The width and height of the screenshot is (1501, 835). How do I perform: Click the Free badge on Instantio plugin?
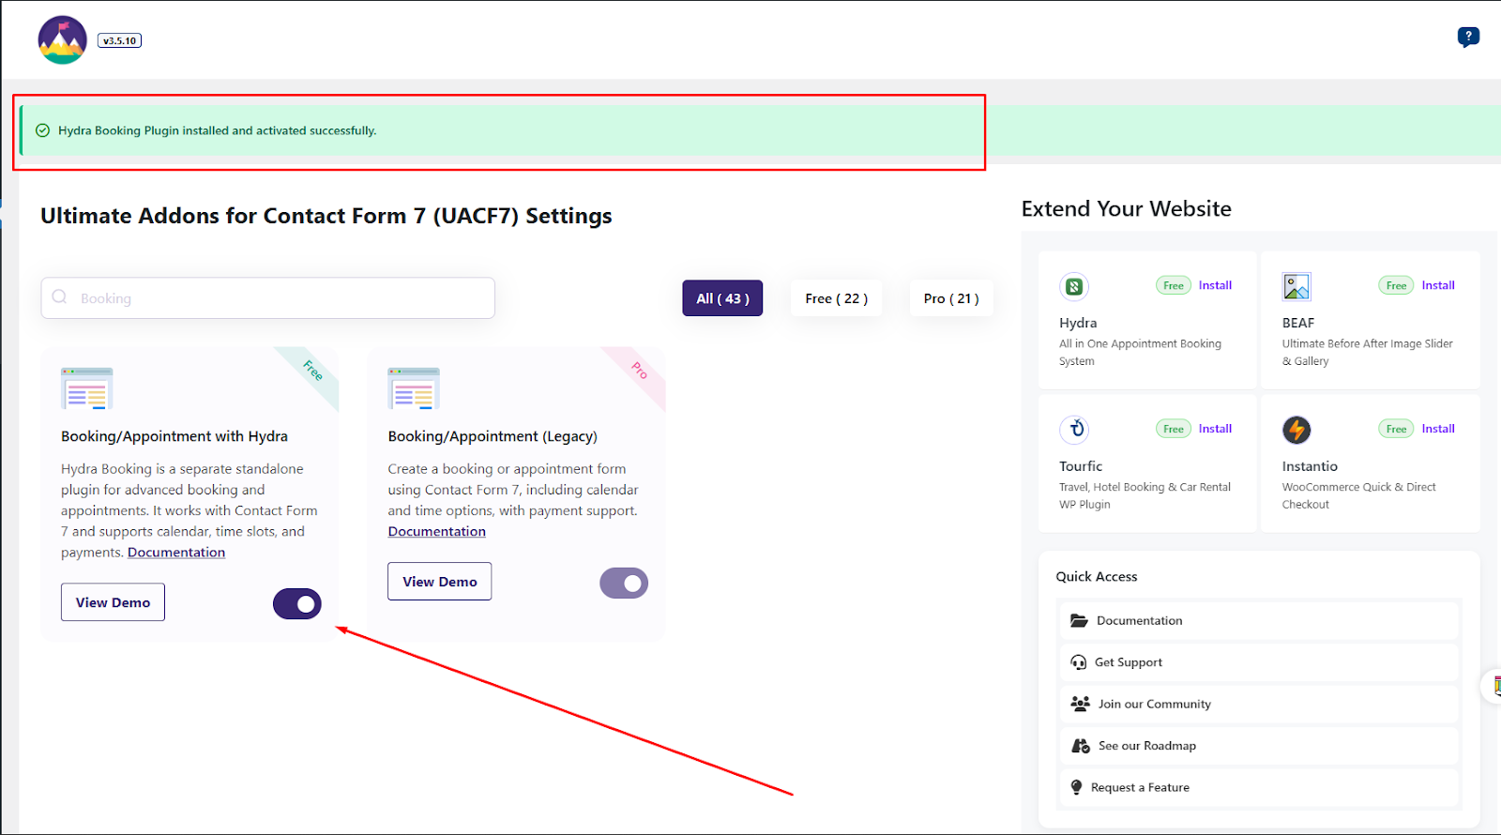(1396, 429)
